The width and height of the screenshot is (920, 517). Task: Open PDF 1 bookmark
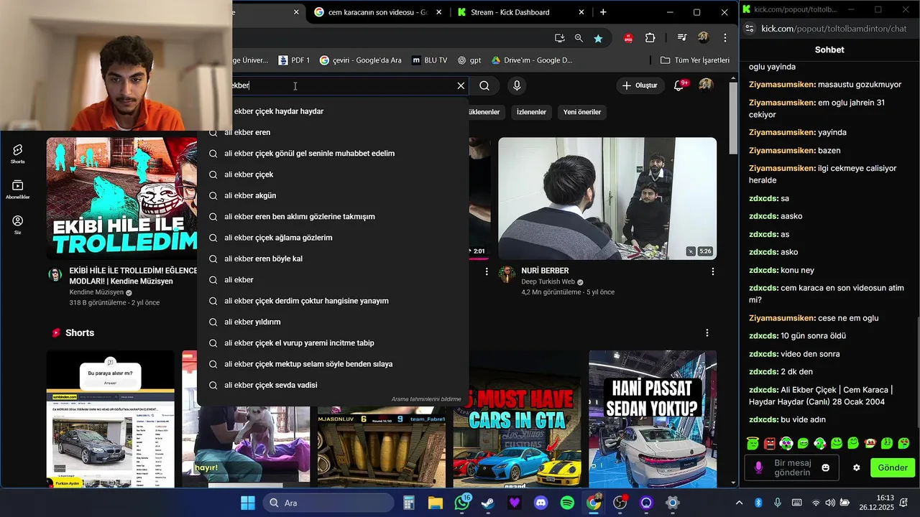(294, 60)
